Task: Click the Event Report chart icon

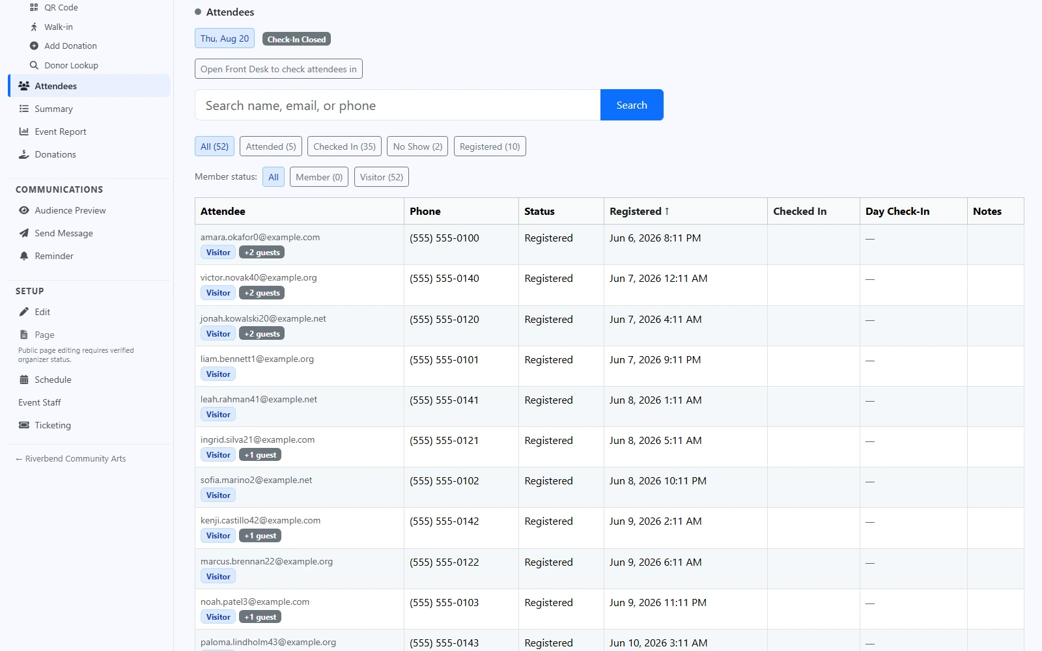Action: coord(24,132)
